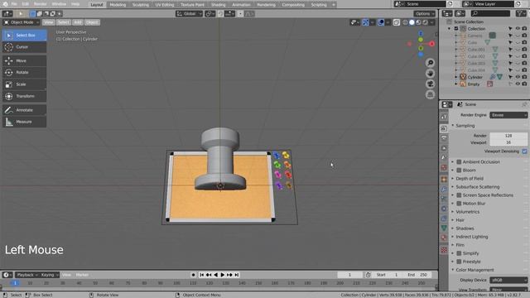This screenshot has width=530, height=298.
Task: Switch perspective/orthographic grid icon
Action: pos(430,94)
